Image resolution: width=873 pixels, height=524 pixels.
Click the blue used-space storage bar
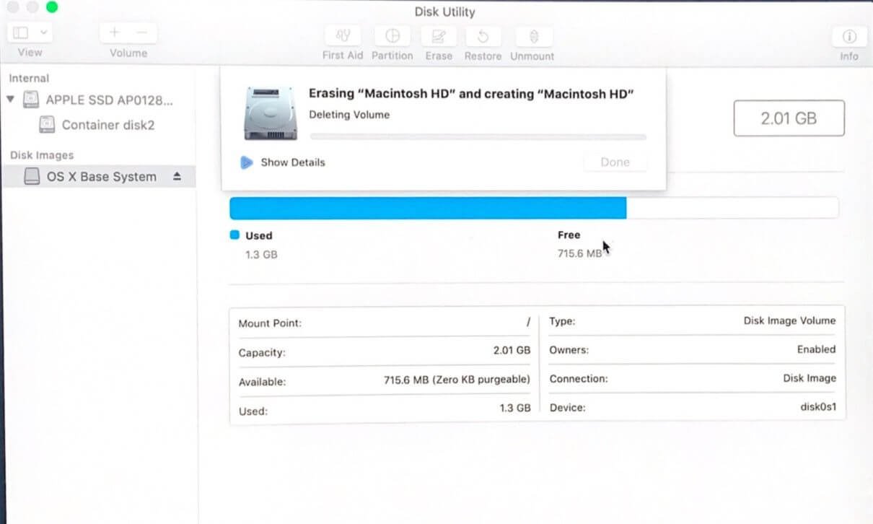click(428, 208)
